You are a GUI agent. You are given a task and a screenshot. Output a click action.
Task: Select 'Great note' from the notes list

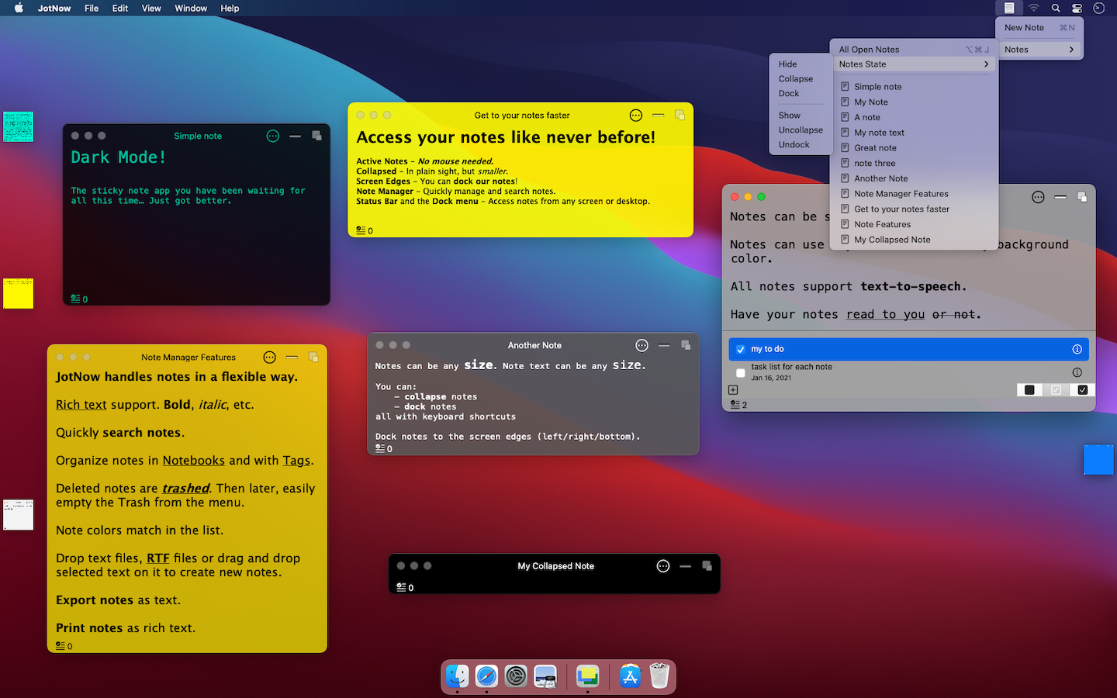[875, 148]
